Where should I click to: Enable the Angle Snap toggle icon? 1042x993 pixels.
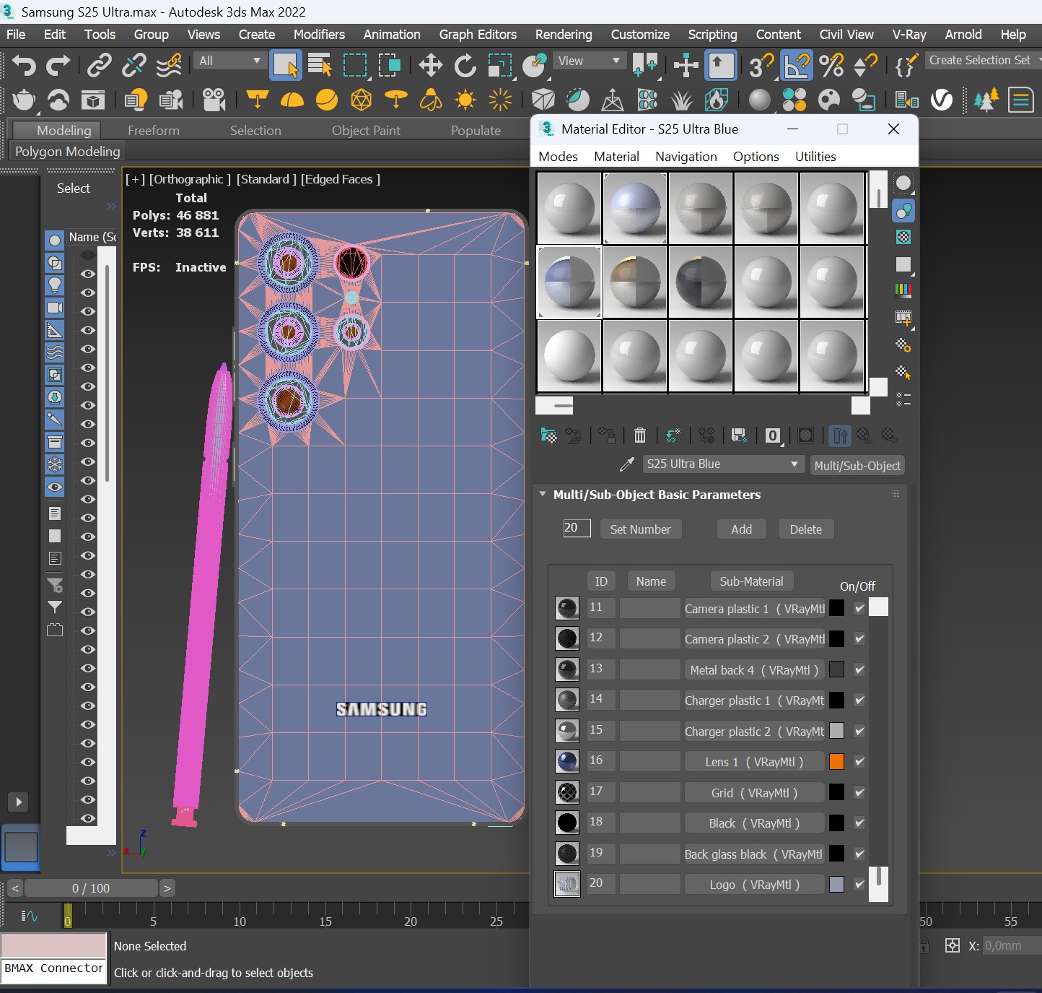[796, 66]
